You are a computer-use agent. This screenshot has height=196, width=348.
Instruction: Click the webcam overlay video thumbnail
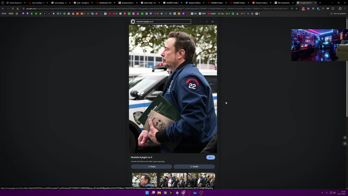[319, 45]
